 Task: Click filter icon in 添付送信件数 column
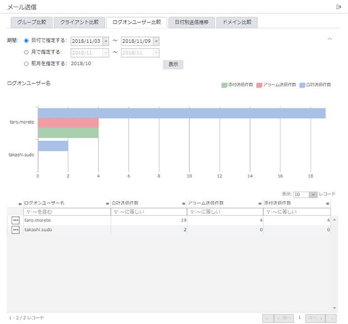click(x=268, y=212)
